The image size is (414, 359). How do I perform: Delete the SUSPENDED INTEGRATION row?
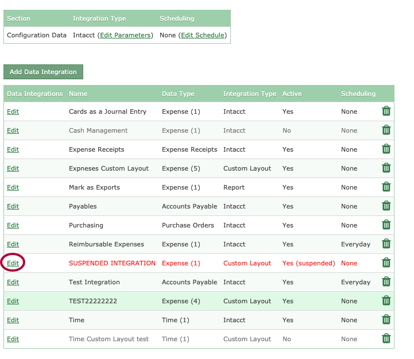pos(386,263)
